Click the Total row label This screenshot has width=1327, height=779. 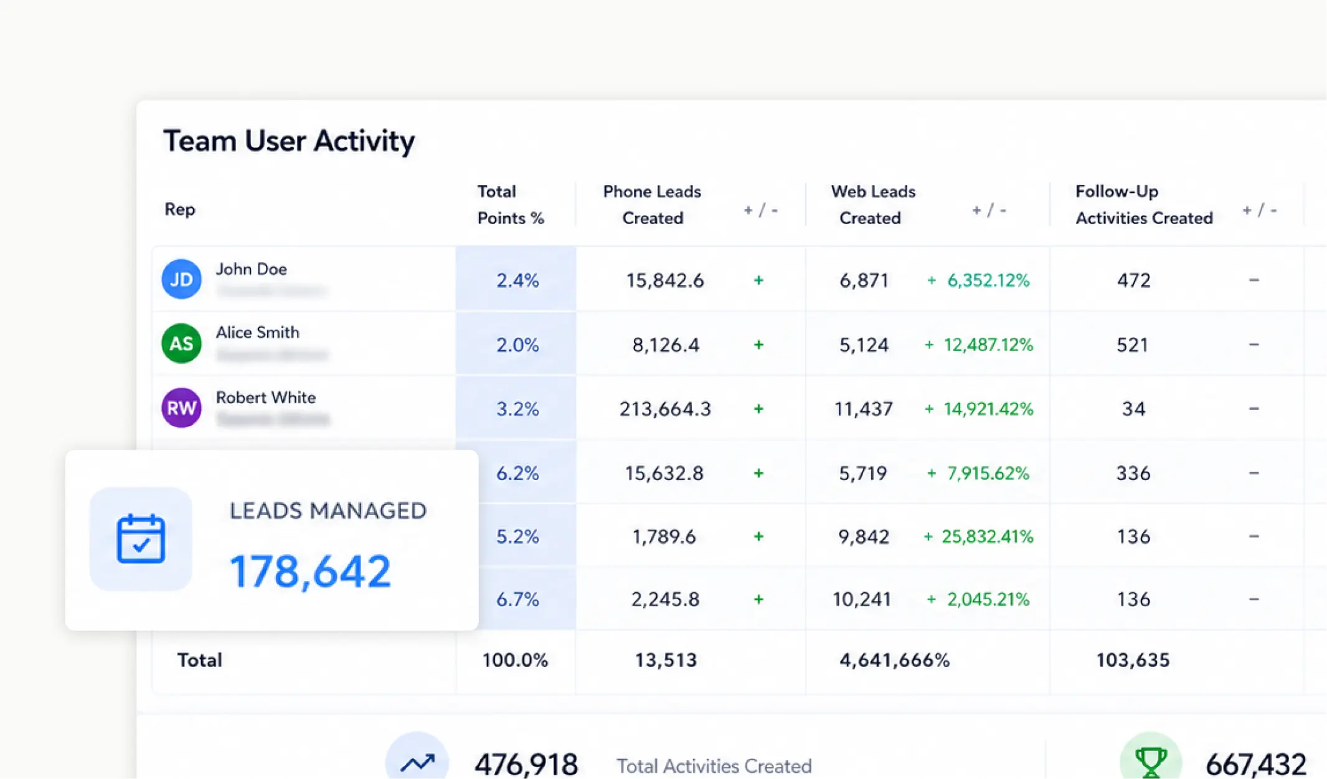[199, 660]
